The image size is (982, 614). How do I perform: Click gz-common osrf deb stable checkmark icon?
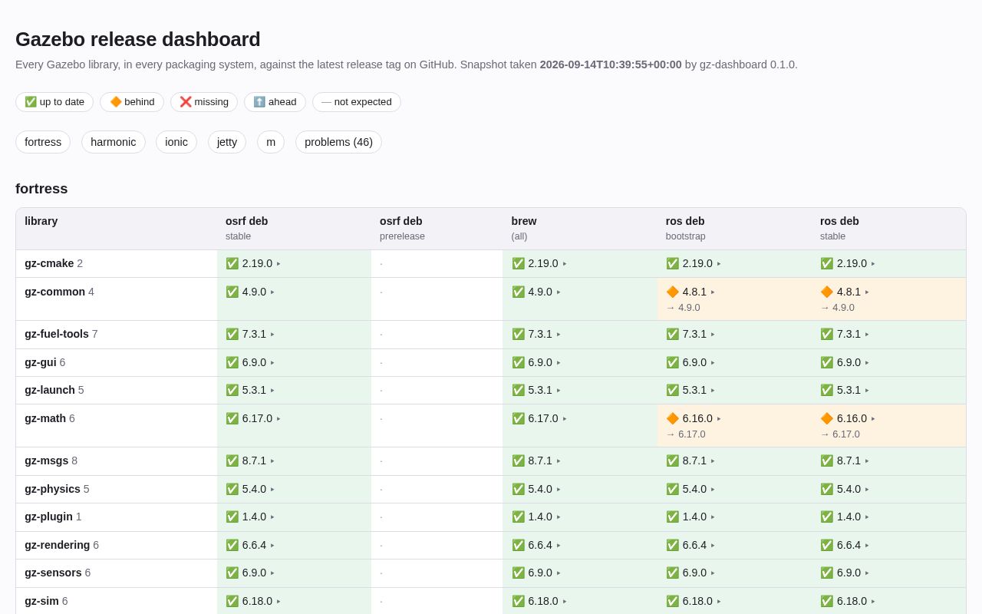(232, 292)
